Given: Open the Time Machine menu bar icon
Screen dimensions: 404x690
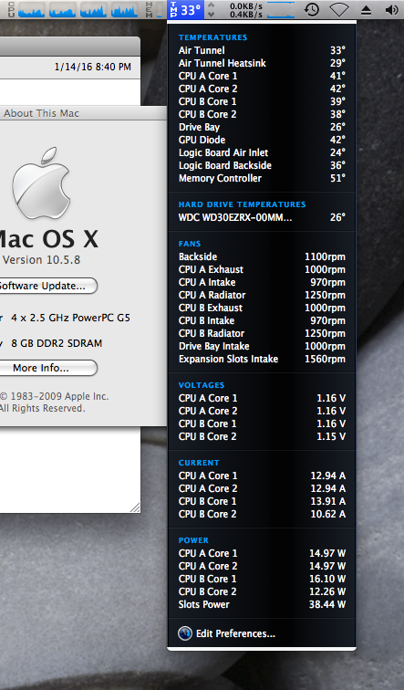Looking at the screenshot, I should 312,9.
